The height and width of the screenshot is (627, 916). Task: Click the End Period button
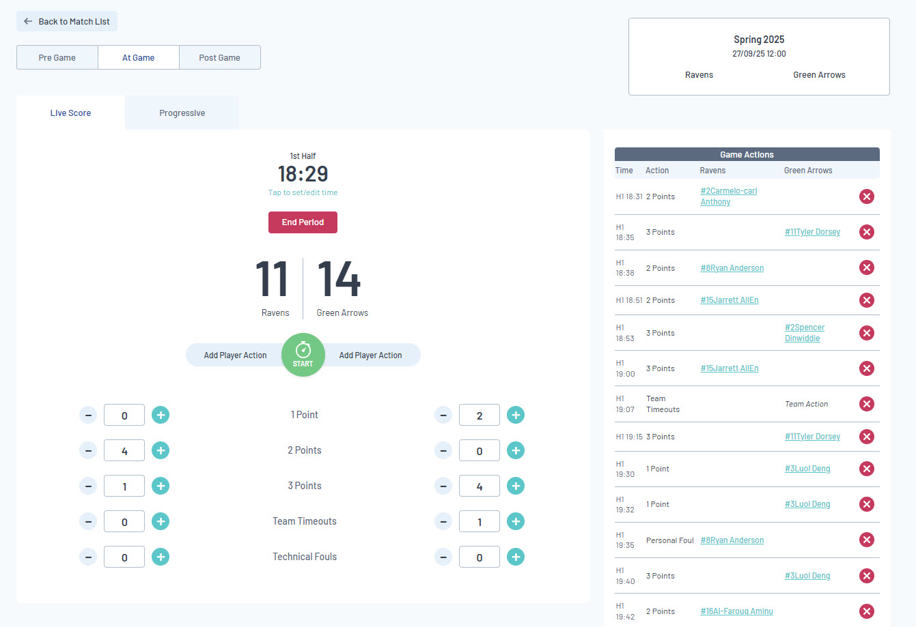[x=303, y=222]
